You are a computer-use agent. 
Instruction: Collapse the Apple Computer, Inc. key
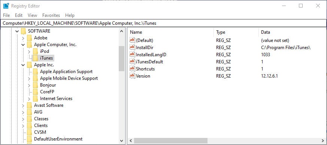click(x=23, y=45)
